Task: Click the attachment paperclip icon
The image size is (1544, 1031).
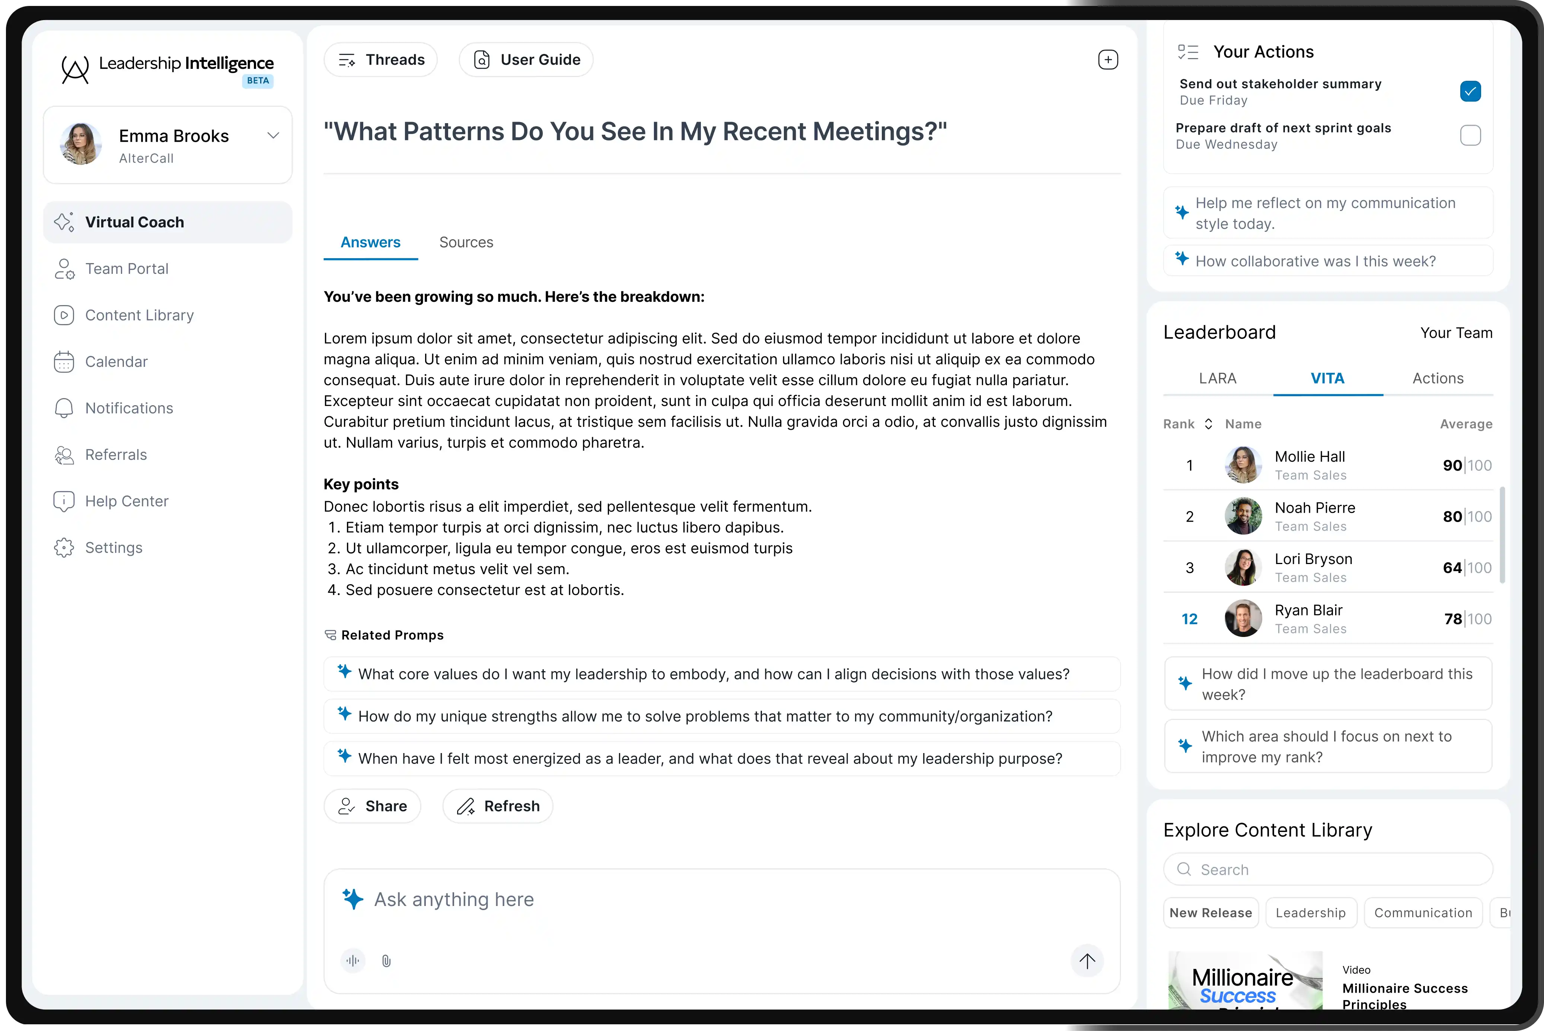Action: pyautogui.click(x=386, y=961)
